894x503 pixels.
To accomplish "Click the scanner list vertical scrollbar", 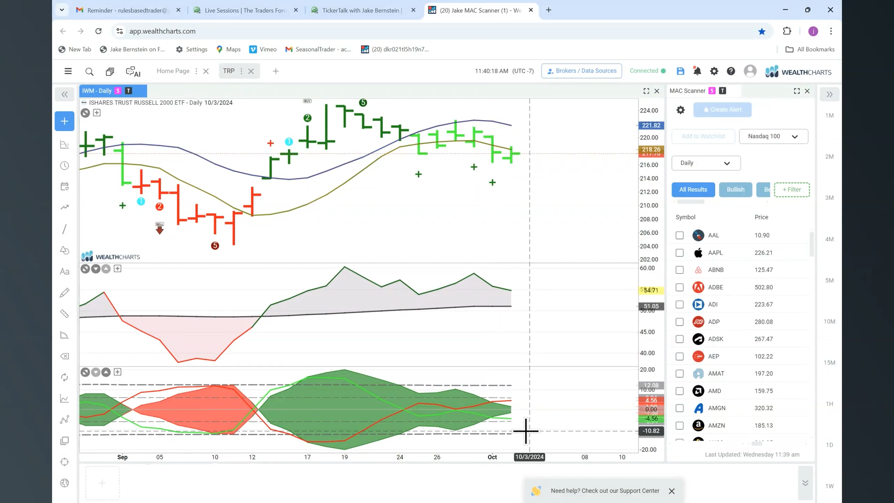I will coord(812,244).
